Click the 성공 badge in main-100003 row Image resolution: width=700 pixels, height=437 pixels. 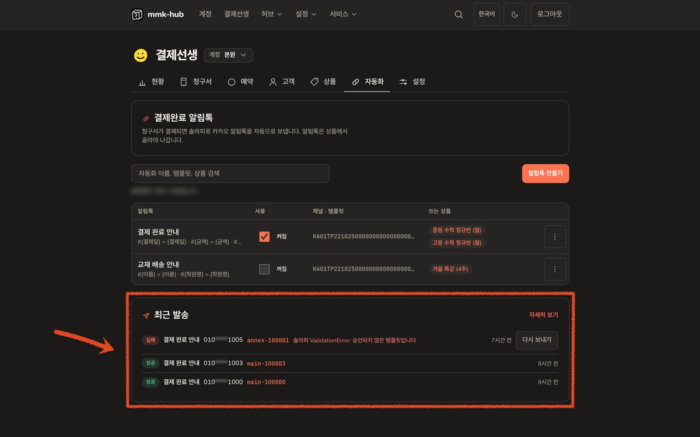pyautogui.click(x=150, y=364)
